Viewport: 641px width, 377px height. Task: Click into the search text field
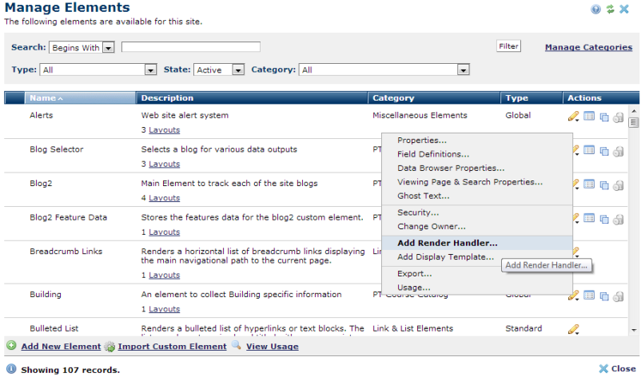click(x=190, y=47)
